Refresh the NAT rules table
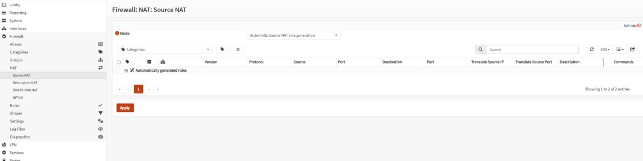643x161 pixels. point(592,49)
